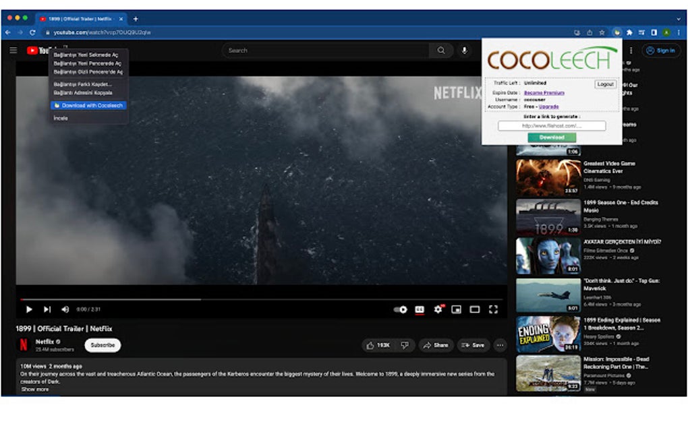Reload the page
The width and height of the screenshot is (688, 430).
click(32, 32)
